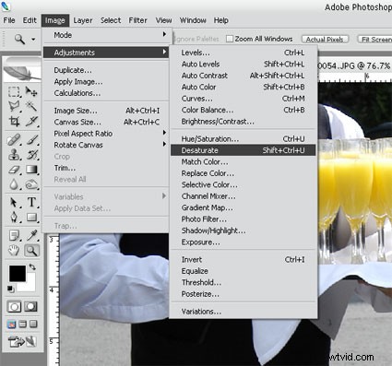Choose Canvas Size command

click(106, 122)
